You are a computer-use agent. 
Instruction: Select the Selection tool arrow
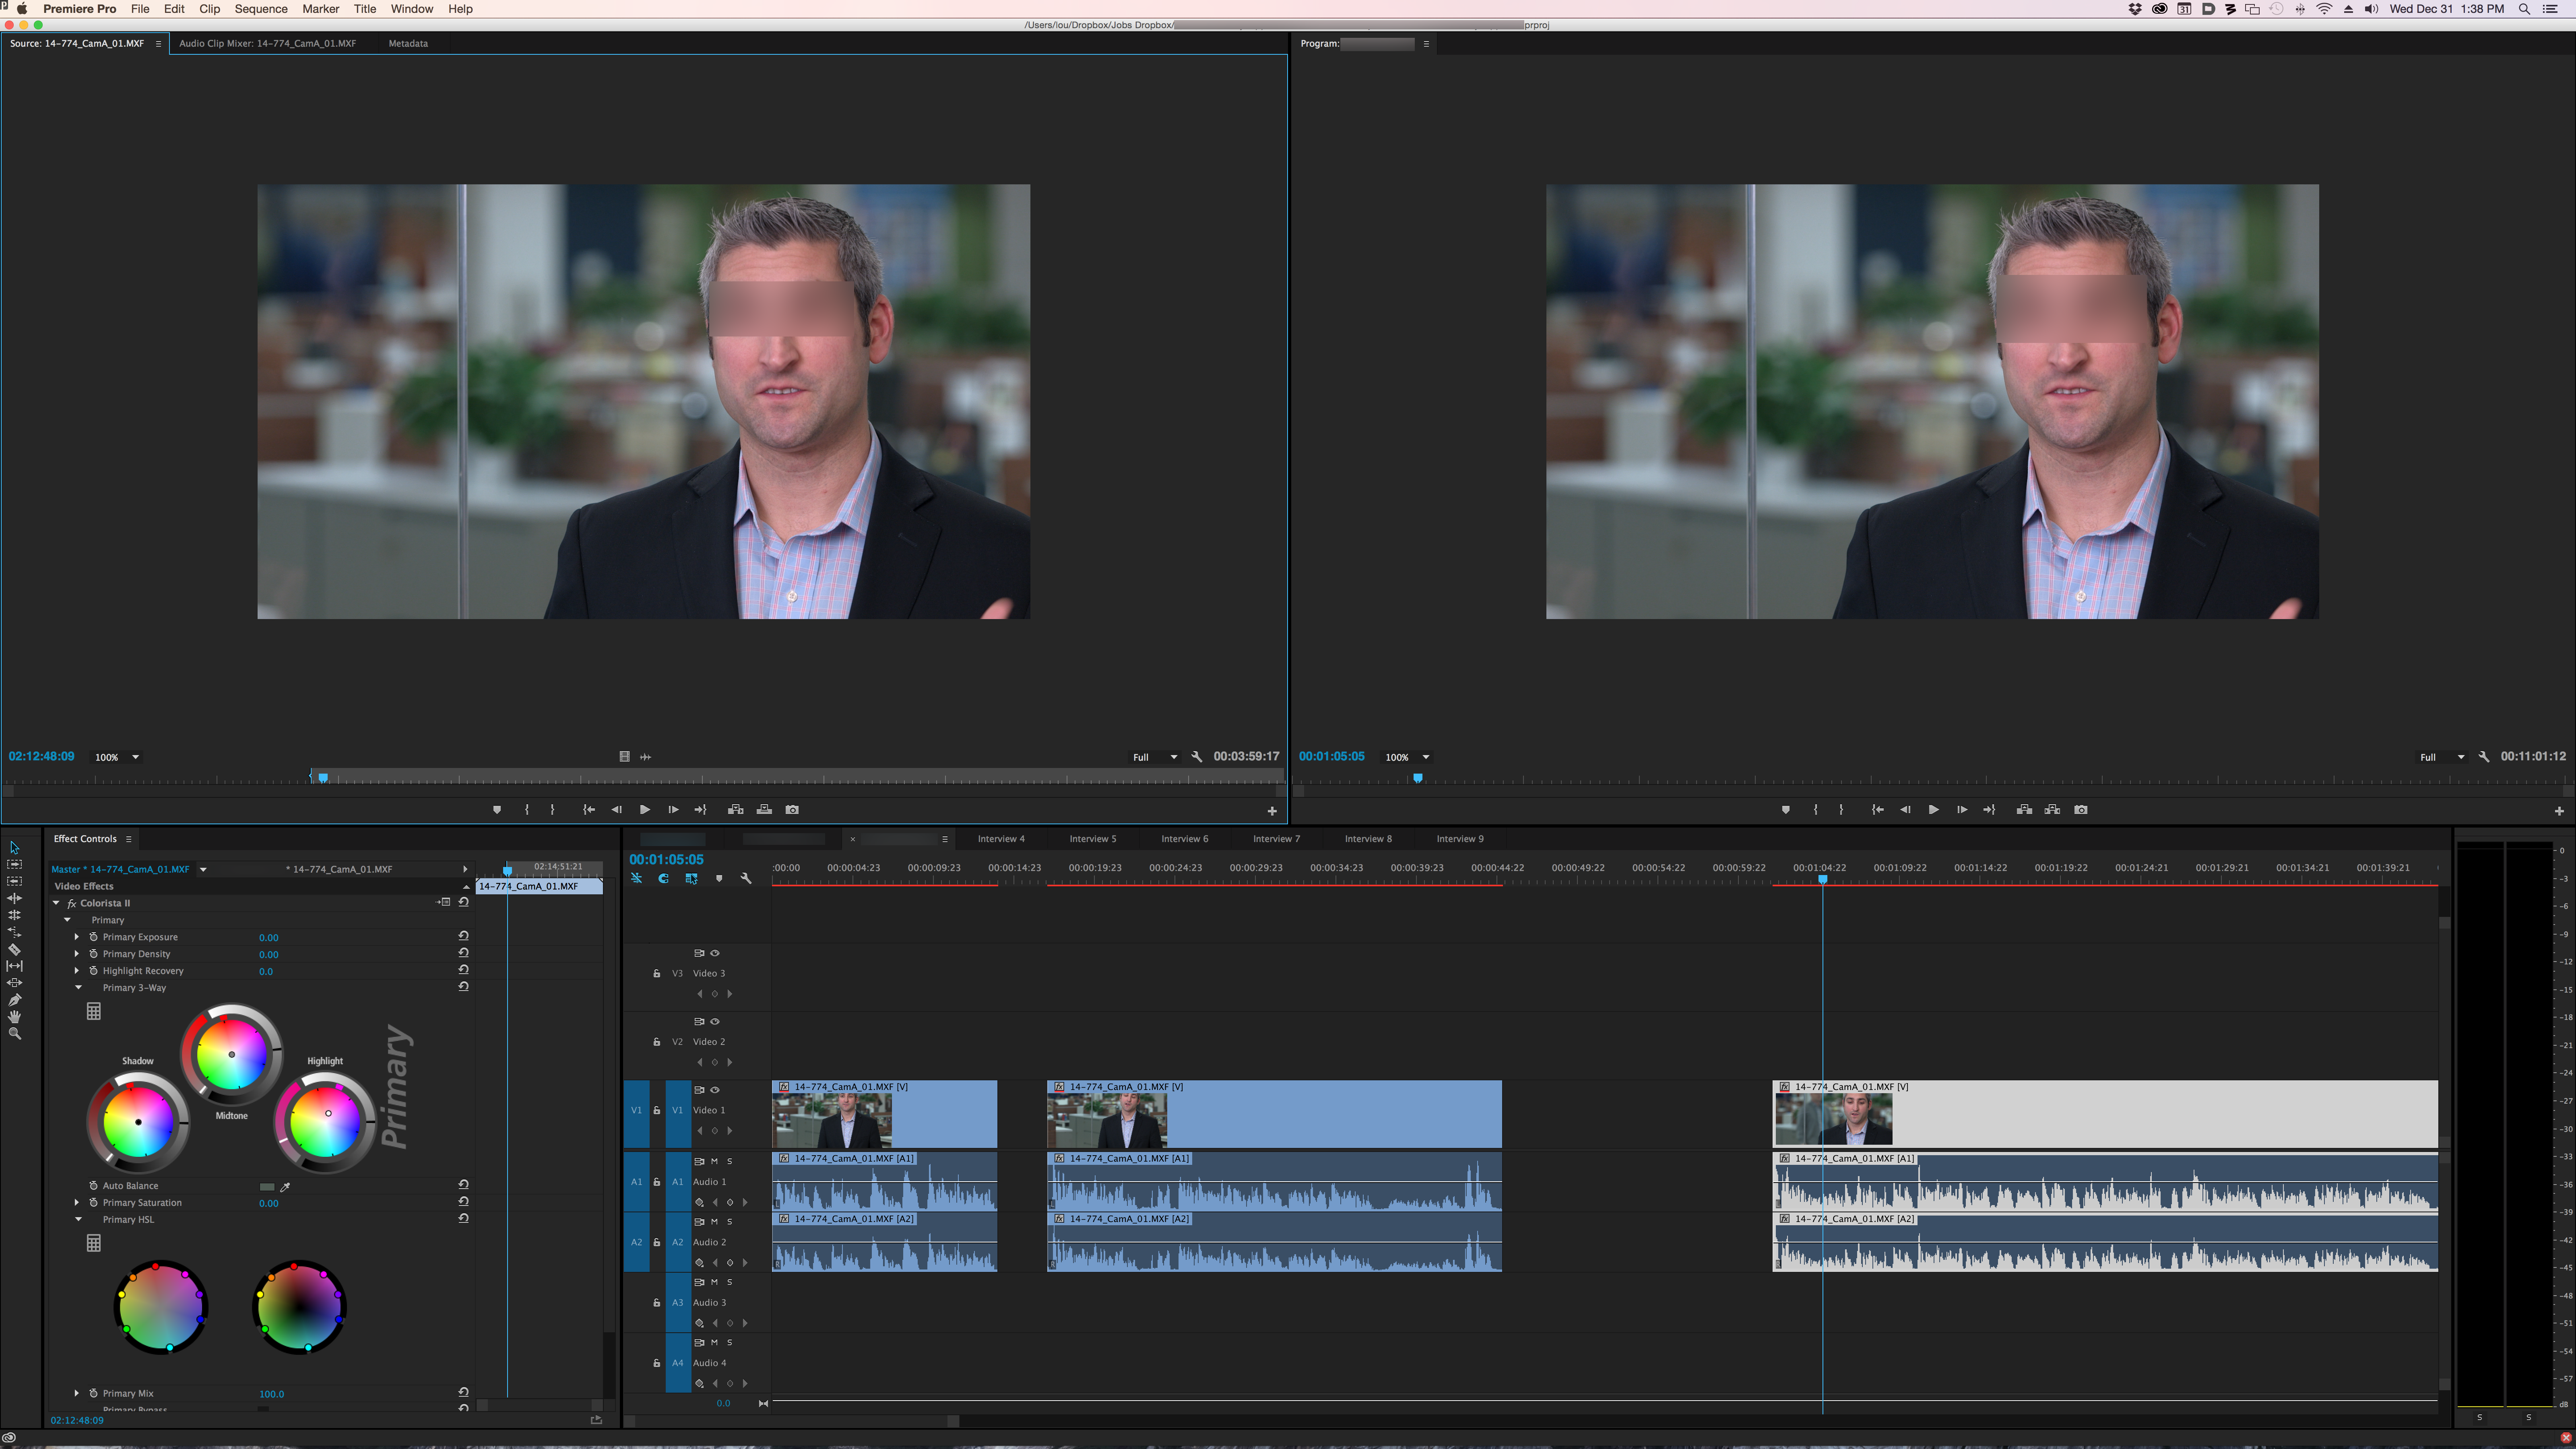[x=14, y=847]
